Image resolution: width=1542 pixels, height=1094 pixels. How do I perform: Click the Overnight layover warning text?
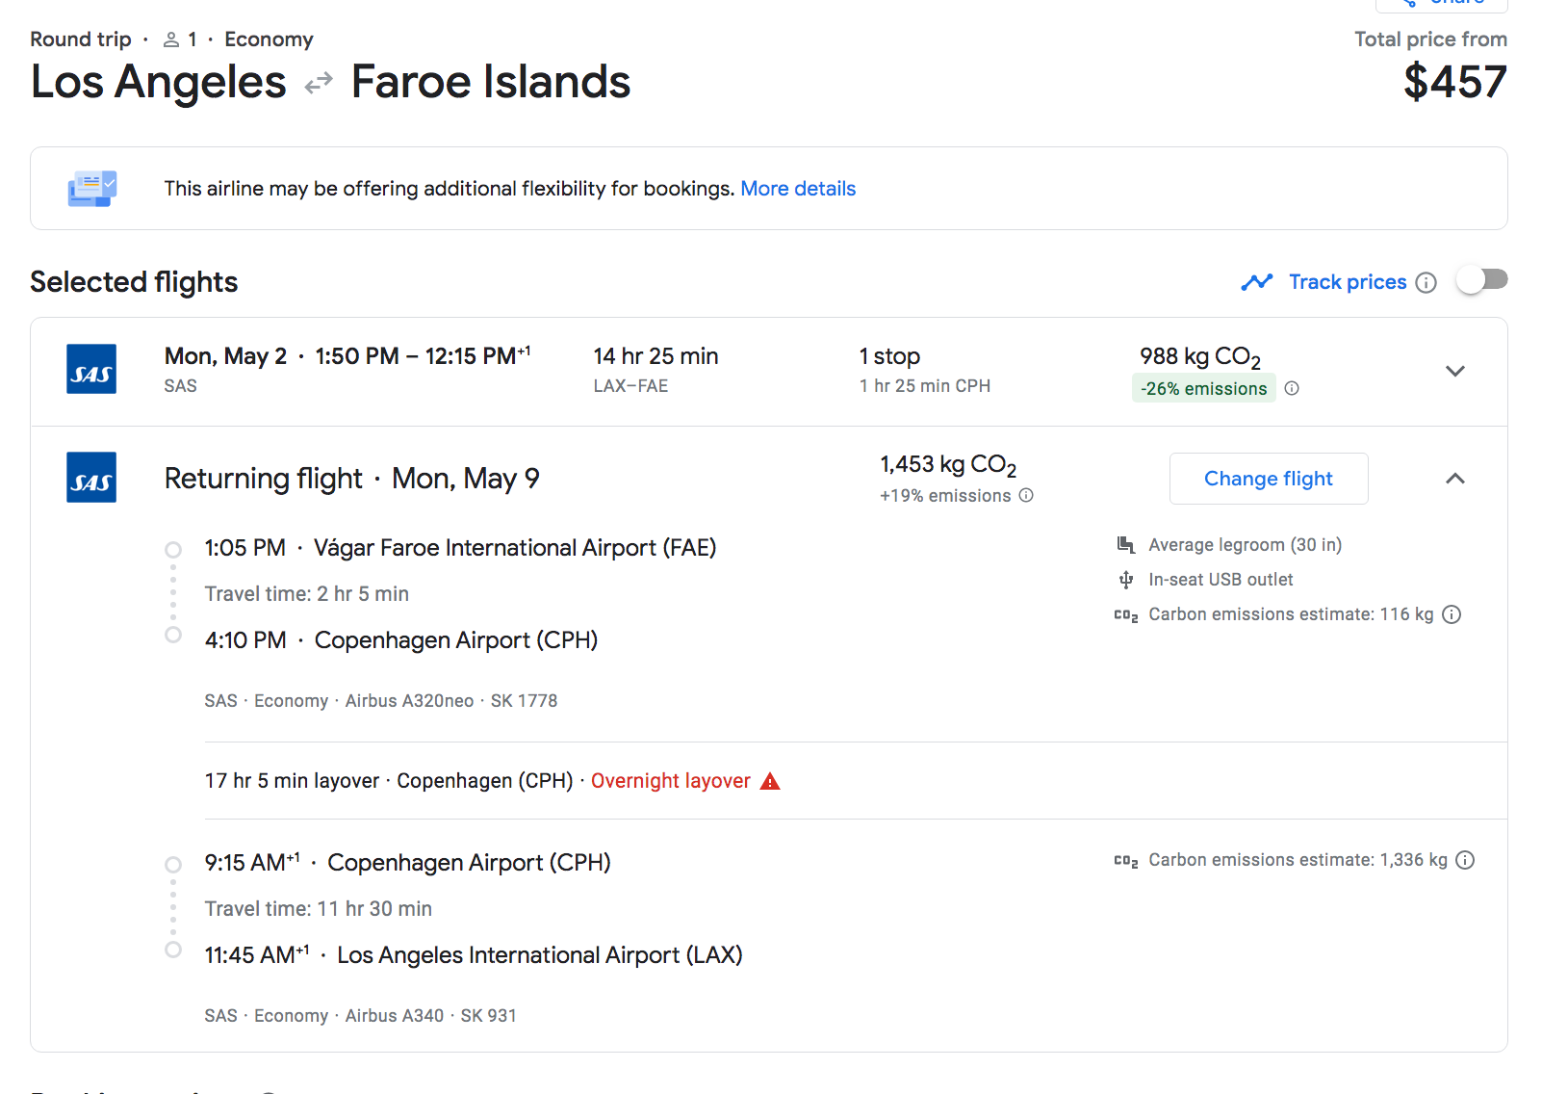670,781
